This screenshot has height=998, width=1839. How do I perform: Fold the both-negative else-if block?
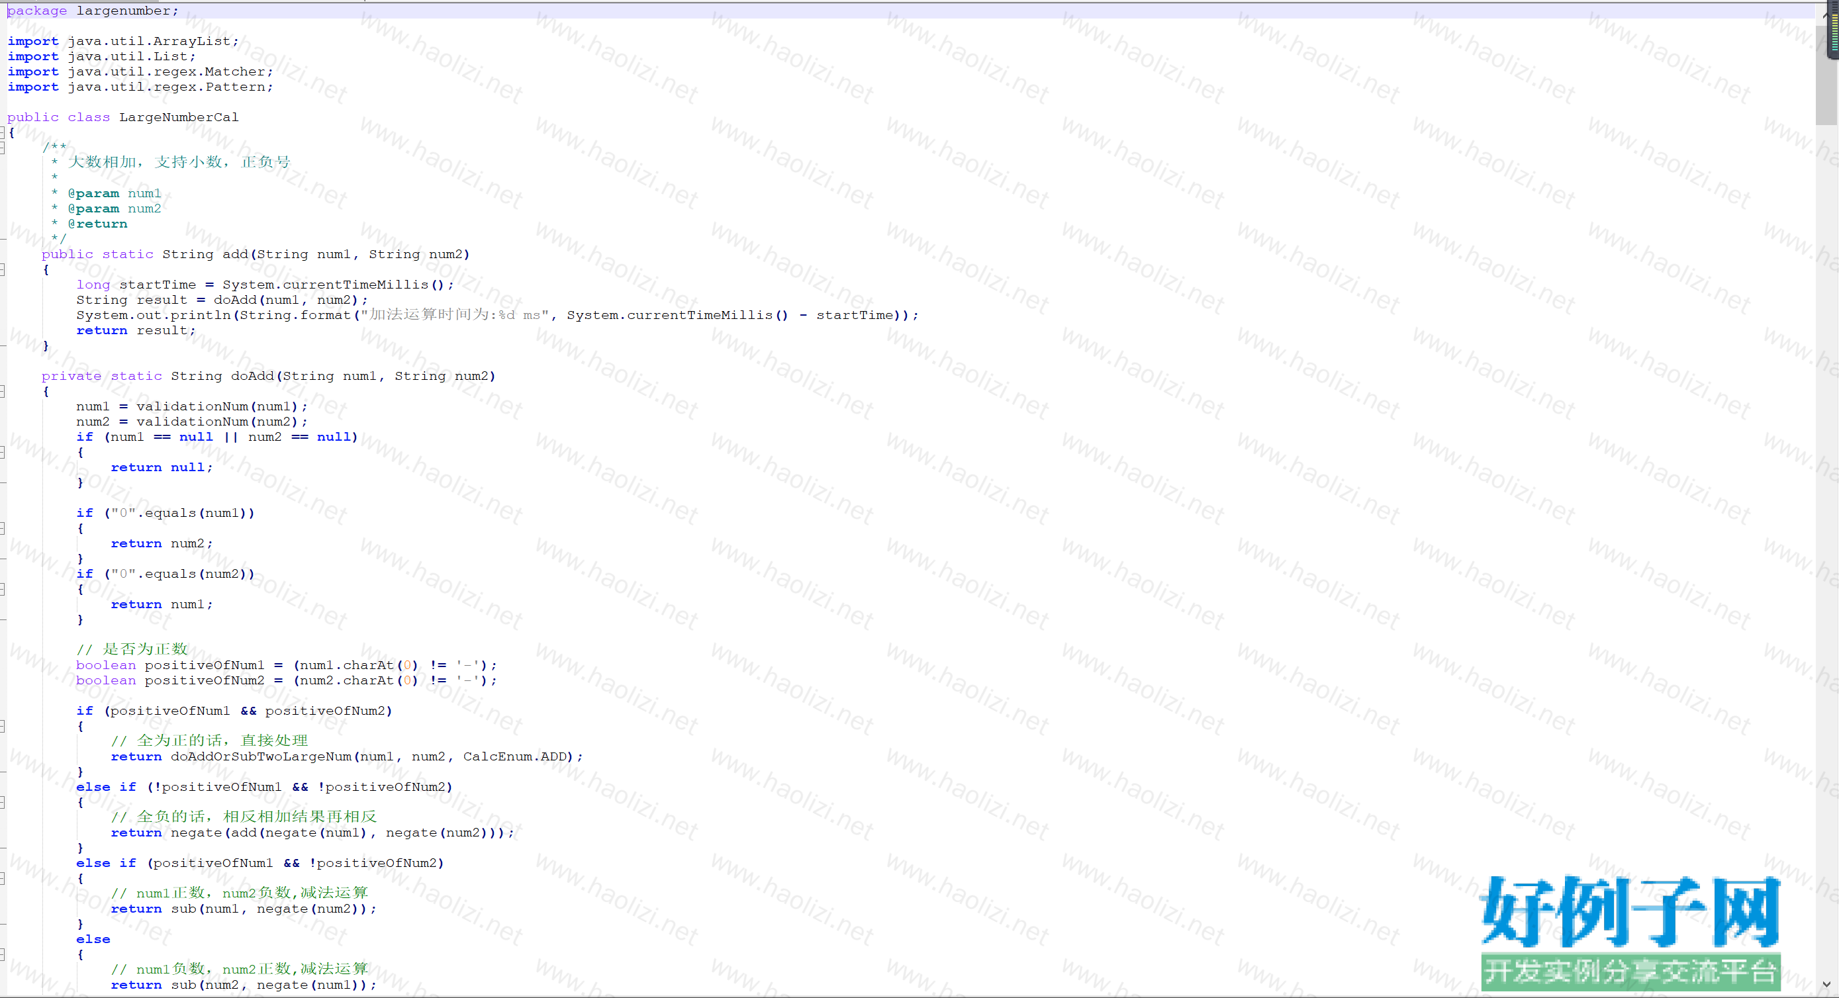click(x=3, y=803)
